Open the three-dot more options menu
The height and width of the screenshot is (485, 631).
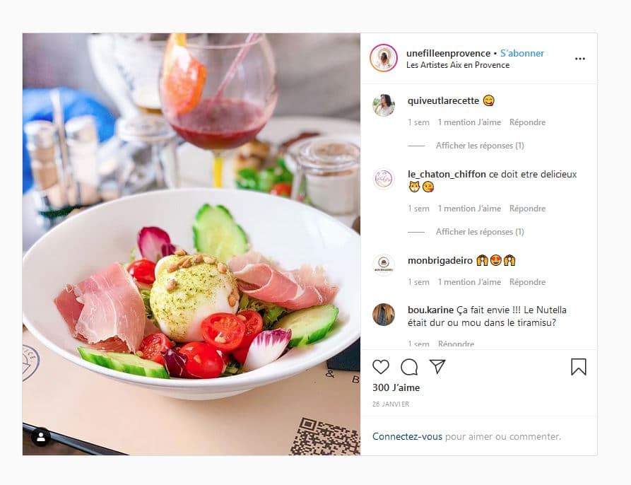coord(580,59)
